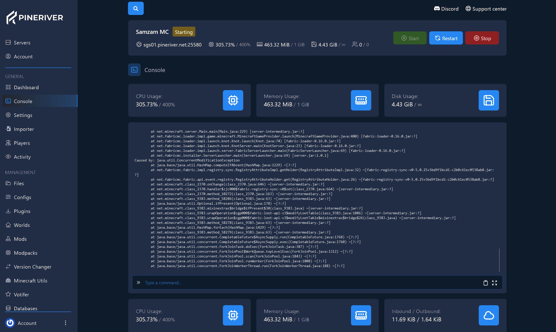Click the header CPU value 305.73%
The width and height of the screenshot is (556, 332).
pos(225,45)
